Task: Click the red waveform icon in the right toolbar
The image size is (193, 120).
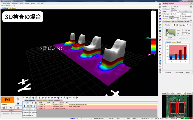Action: (x=160, y=10)
